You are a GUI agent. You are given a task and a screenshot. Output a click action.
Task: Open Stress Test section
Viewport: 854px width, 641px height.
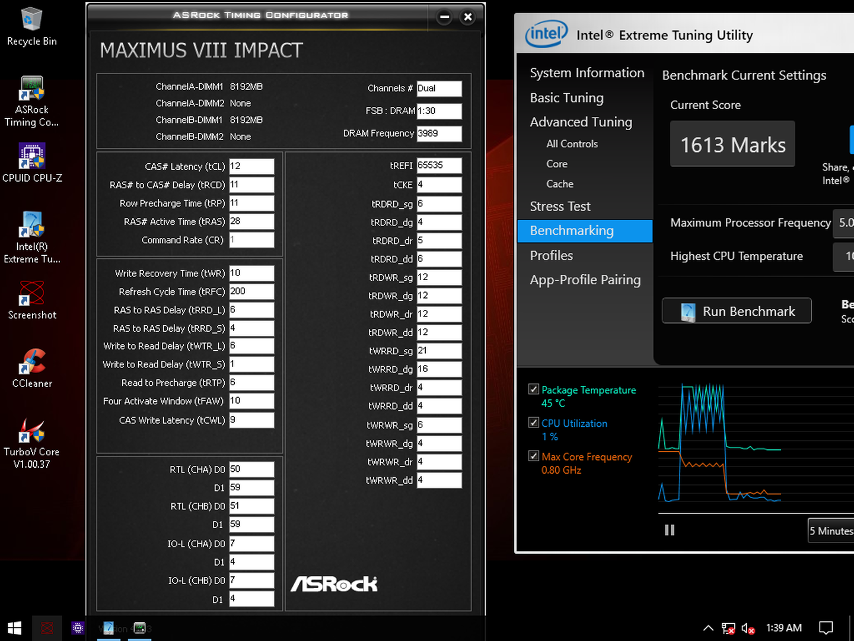(560, 207)
